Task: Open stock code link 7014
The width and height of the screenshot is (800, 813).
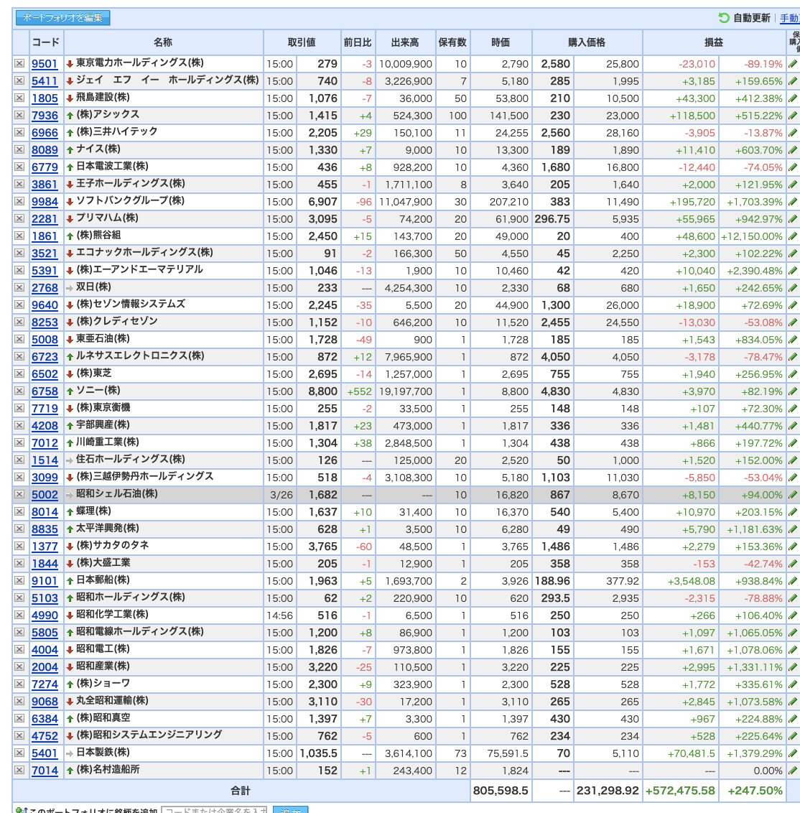Action: pyautogui.click(x=45, y=771)
